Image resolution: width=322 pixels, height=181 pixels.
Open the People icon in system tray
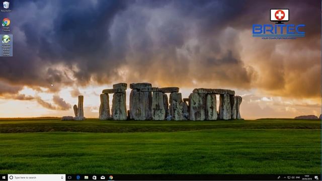coord(279,177)
